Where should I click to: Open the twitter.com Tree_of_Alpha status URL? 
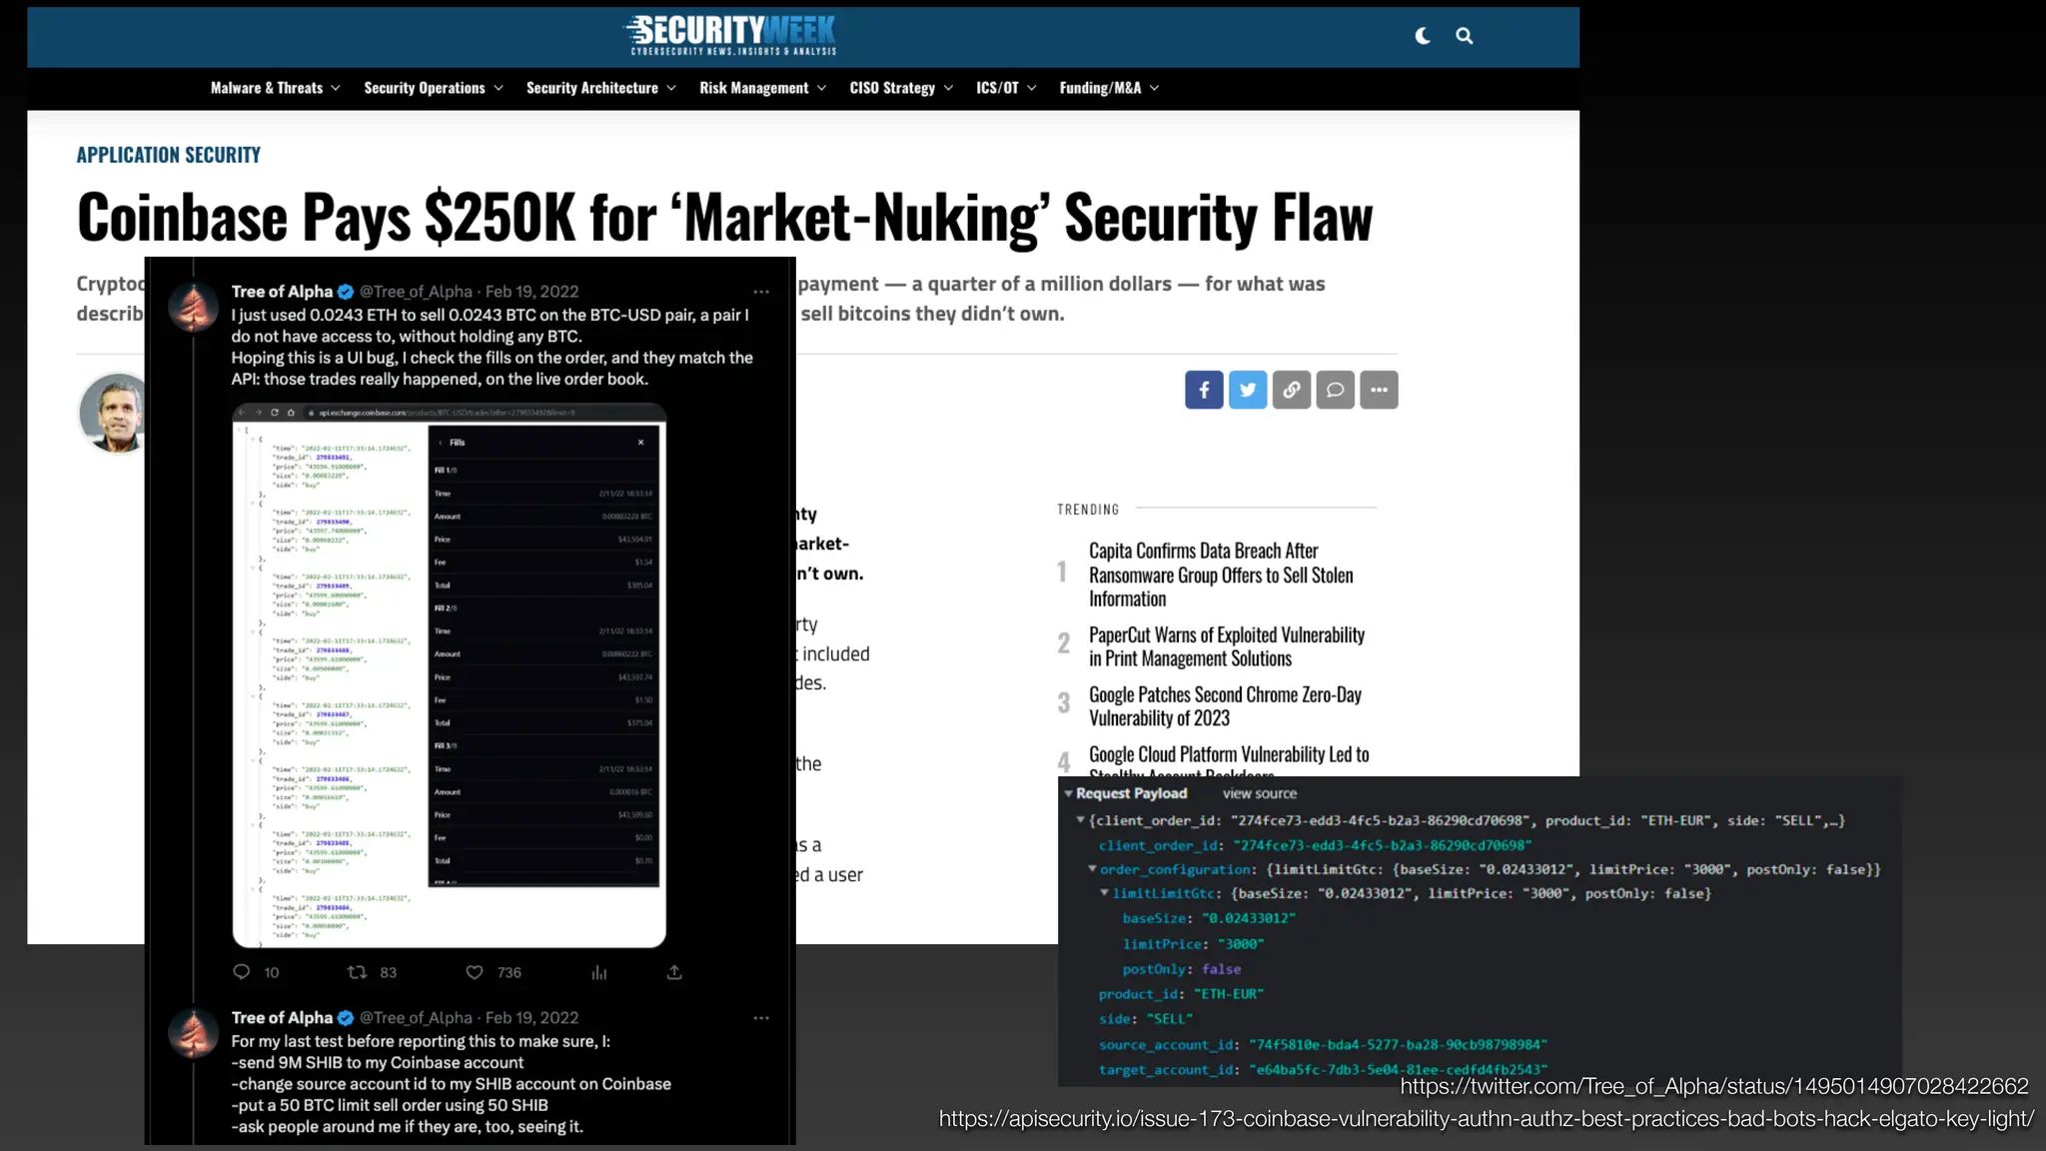click(x=1714, y=1086)
